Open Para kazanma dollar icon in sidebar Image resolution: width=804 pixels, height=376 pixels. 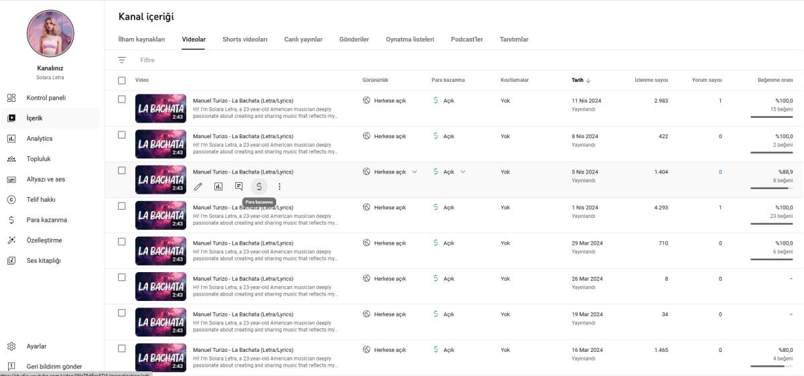11,220
